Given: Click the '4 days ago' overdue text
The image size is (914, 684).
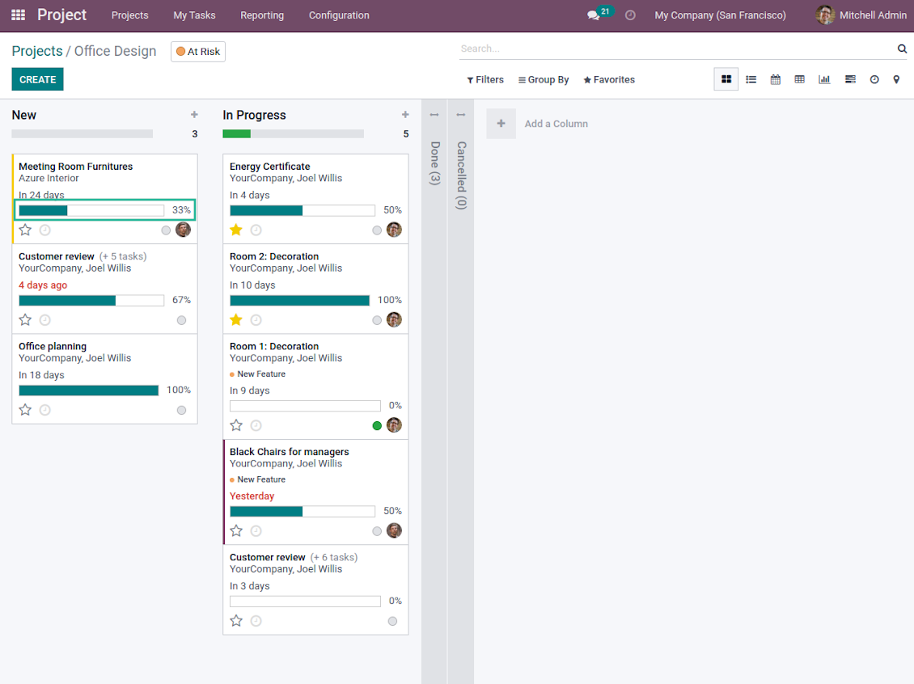Looking at the screenshot, I should pos(43,285).
